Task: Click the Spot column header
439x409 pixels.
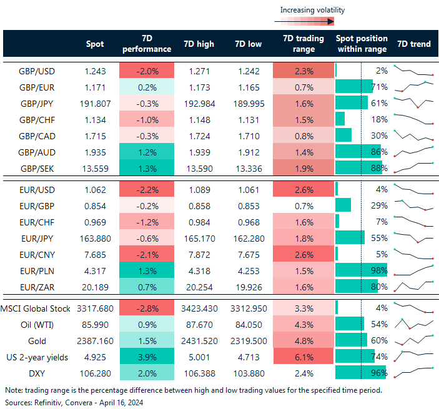Action: pyautogui.click(x=95, y=44)
